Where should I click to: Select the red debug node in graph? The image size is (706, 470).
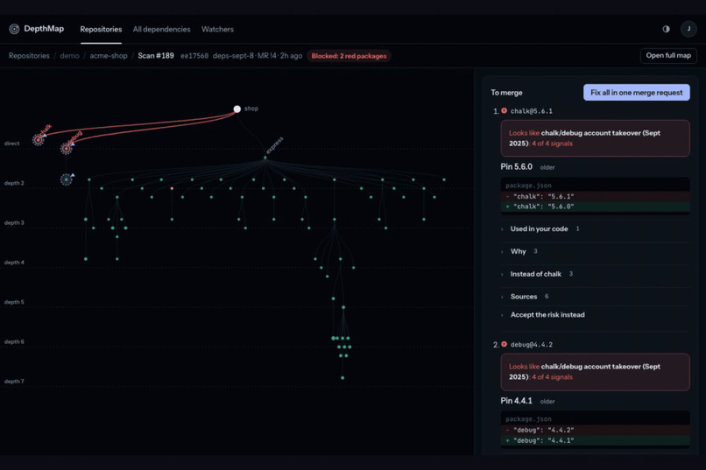coord(67,149)
